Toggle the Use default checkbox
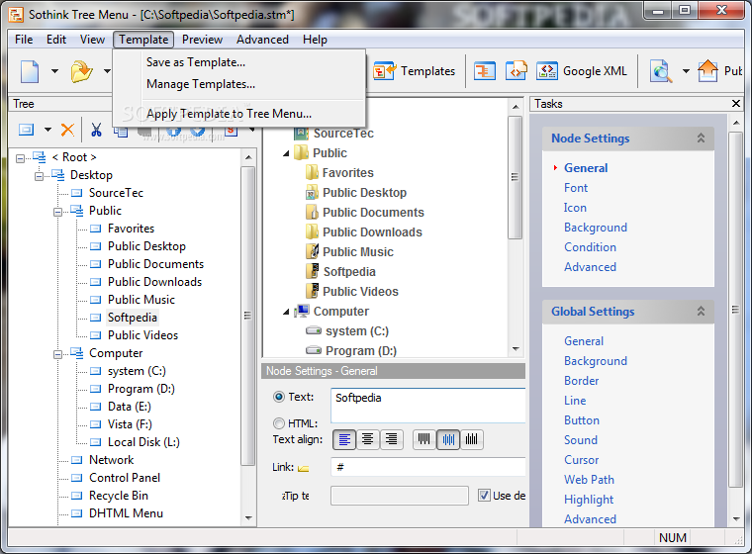The width and height of the screenshot is (752, 554). (x=484, y=495)
